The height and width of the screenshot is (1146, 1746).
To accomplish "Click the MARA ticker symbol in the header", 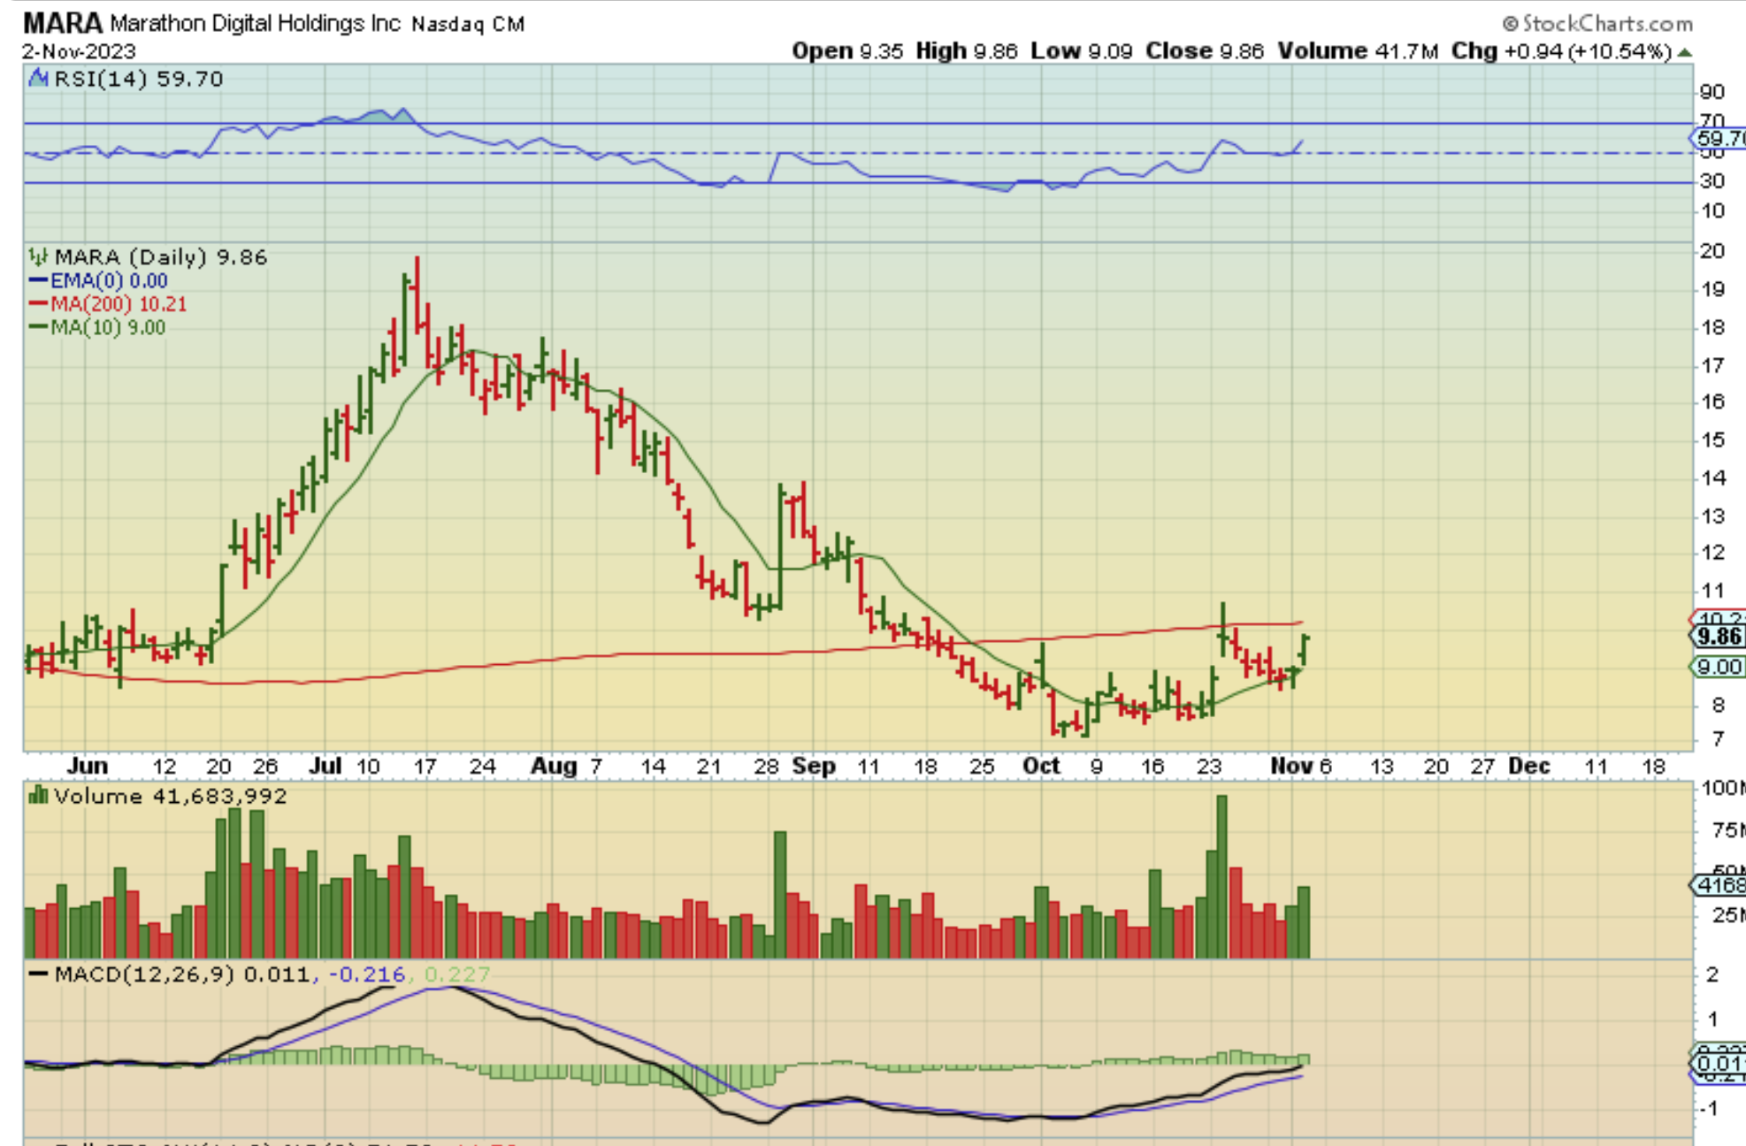I will [x=62, y=22].
